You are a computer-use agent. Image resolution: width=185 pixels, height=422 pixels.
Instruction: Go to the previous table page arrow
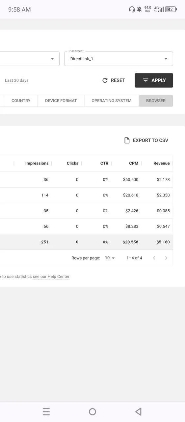[154, 258]
